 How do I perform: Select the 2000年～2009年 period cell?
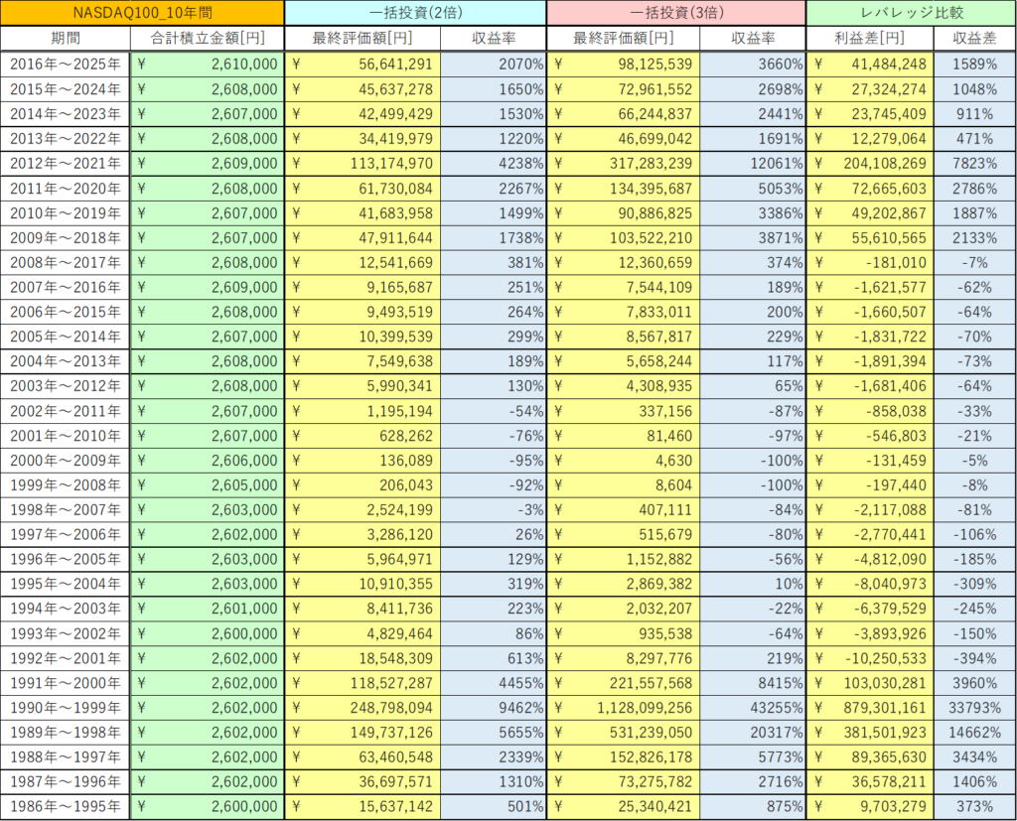[x=66, y=461]
